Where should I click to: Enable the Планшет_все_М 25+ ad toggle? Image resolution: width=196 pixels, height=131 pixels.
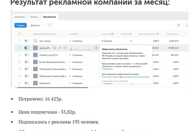(27, 55)
